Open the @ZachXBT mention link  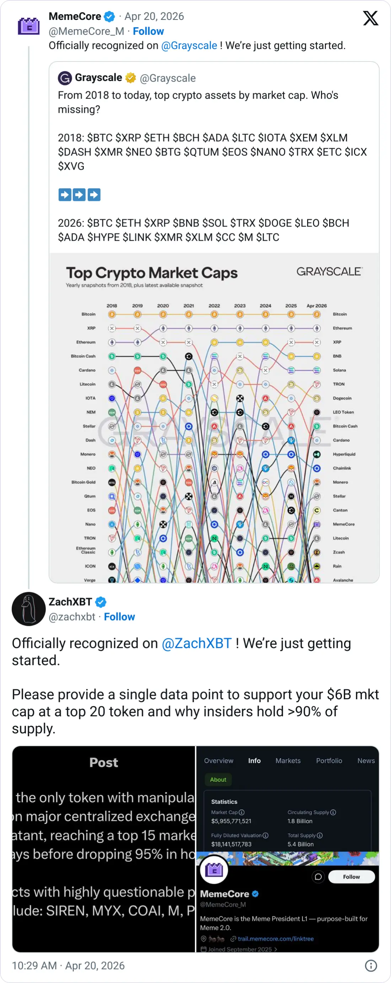pos(197,643)
